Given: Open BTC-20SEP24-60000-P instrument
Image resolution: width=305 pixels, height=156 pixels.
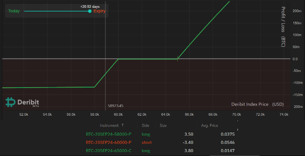Looking at the screenshot, I should (108, 143).
